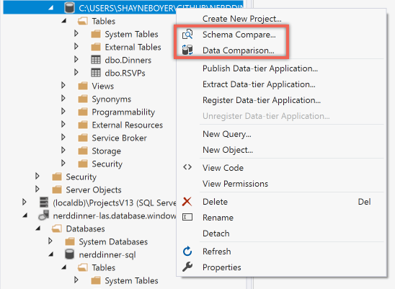
Task: Click the Rename icon in context menu
Action: coord(187,217)
